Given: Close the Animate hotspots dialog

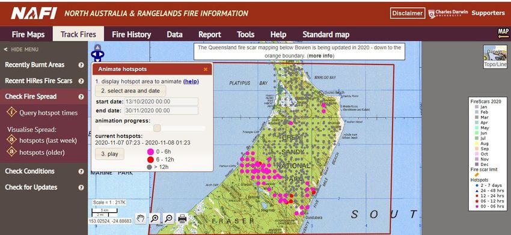Looking at the screenshot, I should point(206,69).
